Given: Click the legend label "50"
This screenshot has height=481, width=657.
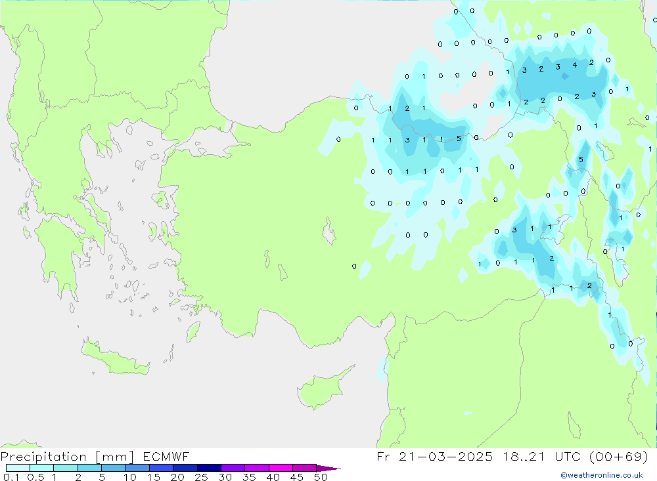Looking at the screenshot, I should (321, 477).
